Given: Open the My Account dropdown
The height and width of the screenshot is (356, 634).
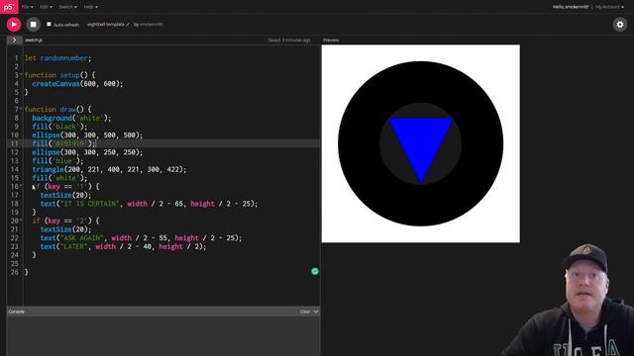Looking at the screenshot, I should click(609, 7).
